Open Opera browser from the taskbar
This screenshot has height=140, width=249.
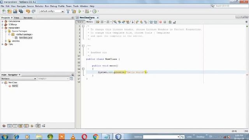click(x=84, y=136)
